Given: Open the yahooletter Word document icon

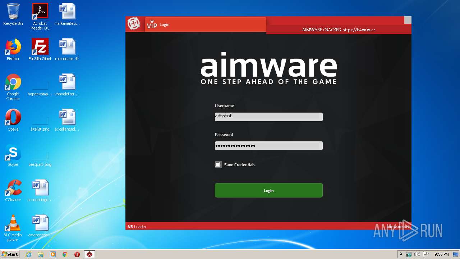Looking at the screenshot, I should pos(67,85).
